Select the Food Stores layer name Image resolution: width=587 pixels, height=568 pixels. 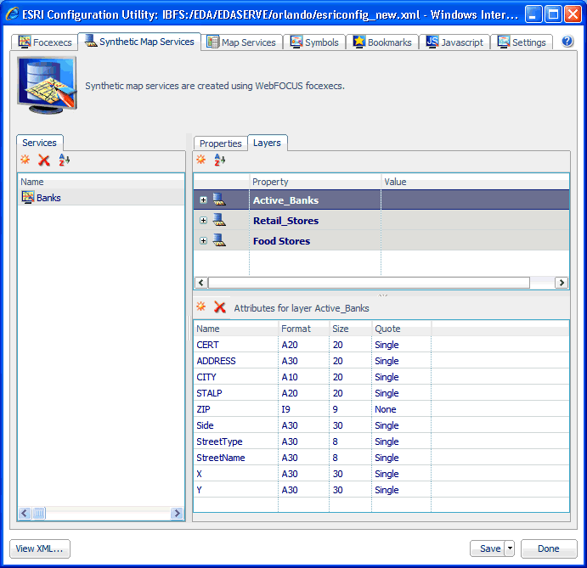[281, 240]
